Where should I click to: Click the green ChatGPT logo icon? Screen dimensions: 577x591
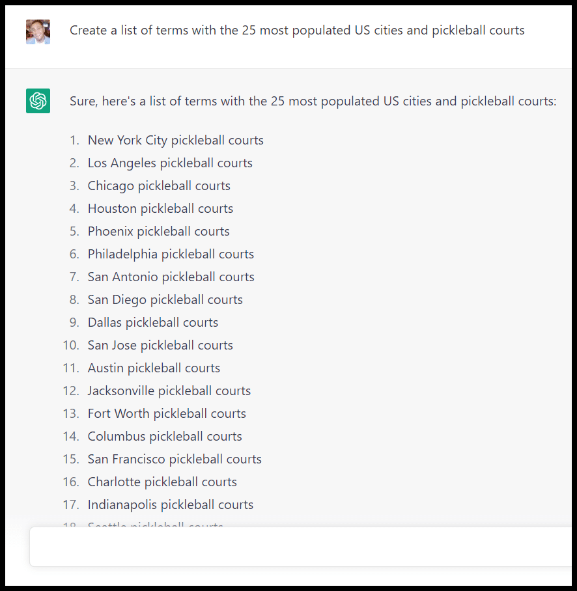pyautogui.click(x=38, y=101)
